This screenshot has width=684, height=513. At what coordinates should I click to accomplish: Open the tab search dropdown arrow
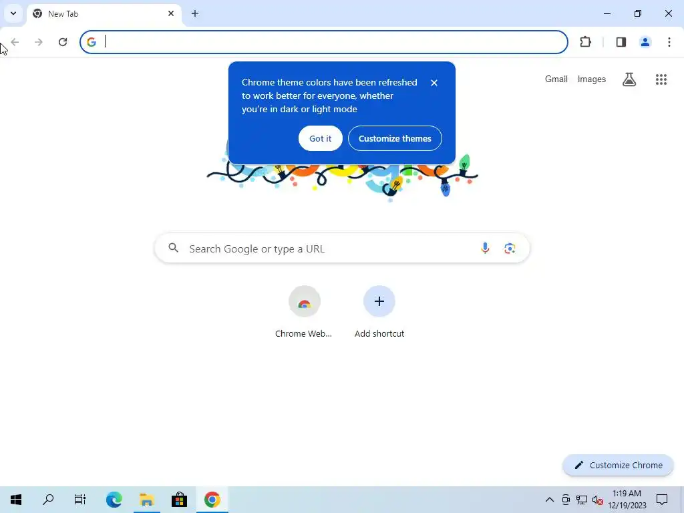click(x=13, y=13)
